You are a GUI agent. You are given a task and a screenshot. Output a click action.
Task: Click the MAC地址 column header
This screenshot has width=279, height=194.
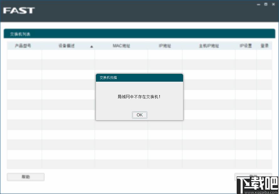click(121, 46)
